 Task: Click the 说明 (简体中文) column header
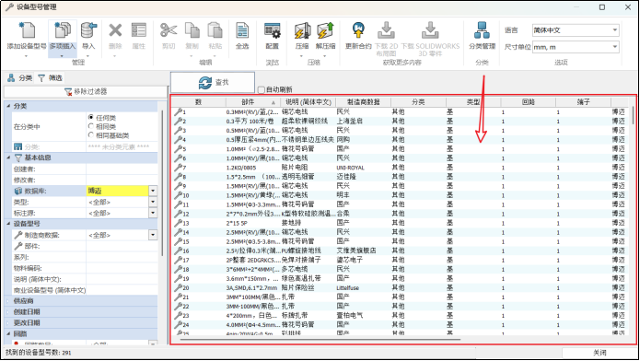308,102
